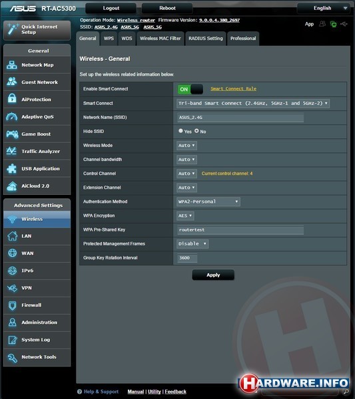Toggle the Enable Smart Connect switch
355x399 pixels.
tap(190, 89)
